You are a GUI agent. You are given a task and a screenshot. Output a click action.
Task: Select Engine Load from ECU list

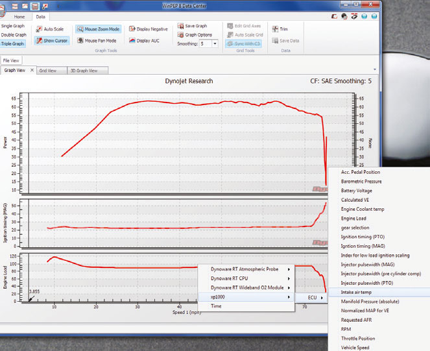pyautogui.click(x=353, y=219)
